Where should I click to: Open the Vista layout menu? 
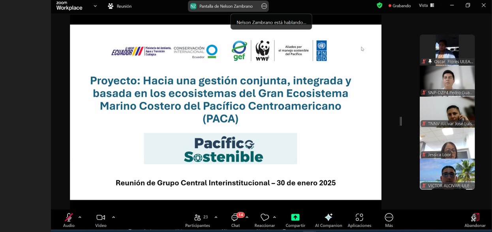pyautogui.click(x=426, y=6)
